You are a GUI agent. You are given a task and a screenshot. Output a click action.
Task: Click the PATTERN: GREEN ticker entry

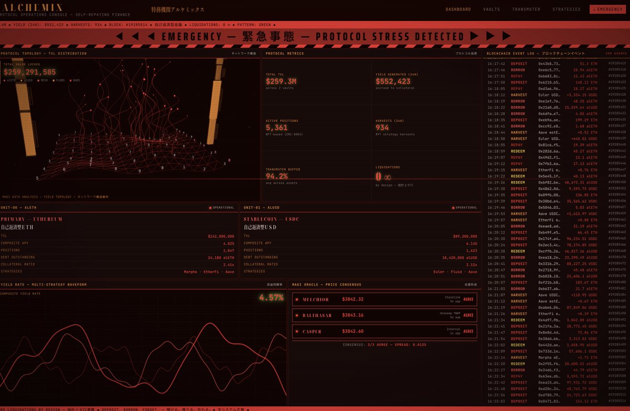[253, 25]
